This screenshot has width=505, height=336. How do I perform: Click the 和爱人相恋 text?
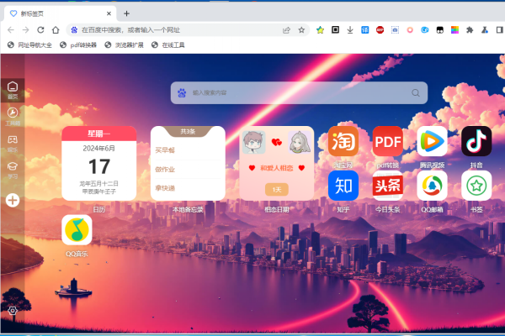[277, 168]
